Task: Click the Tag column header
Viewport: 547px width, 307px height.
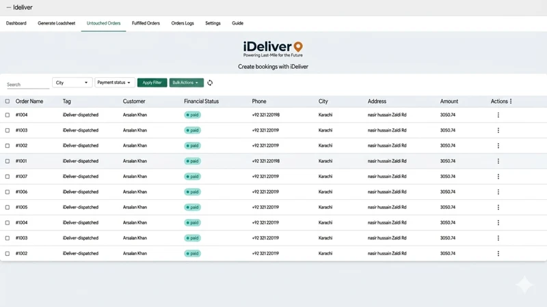Action: point(66,101)
